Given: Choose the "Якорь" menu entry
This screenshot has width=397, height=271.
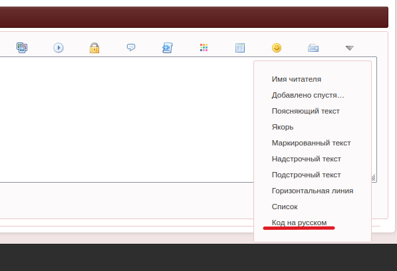Looking at the screenshot, I should point(283,127).
